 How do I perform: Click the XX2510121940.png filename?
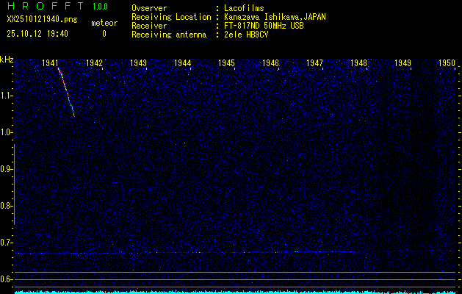point(41,20)
